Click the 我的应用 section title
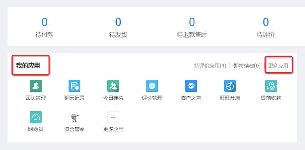Screen dimensions: 305x150 coord(28,66)
